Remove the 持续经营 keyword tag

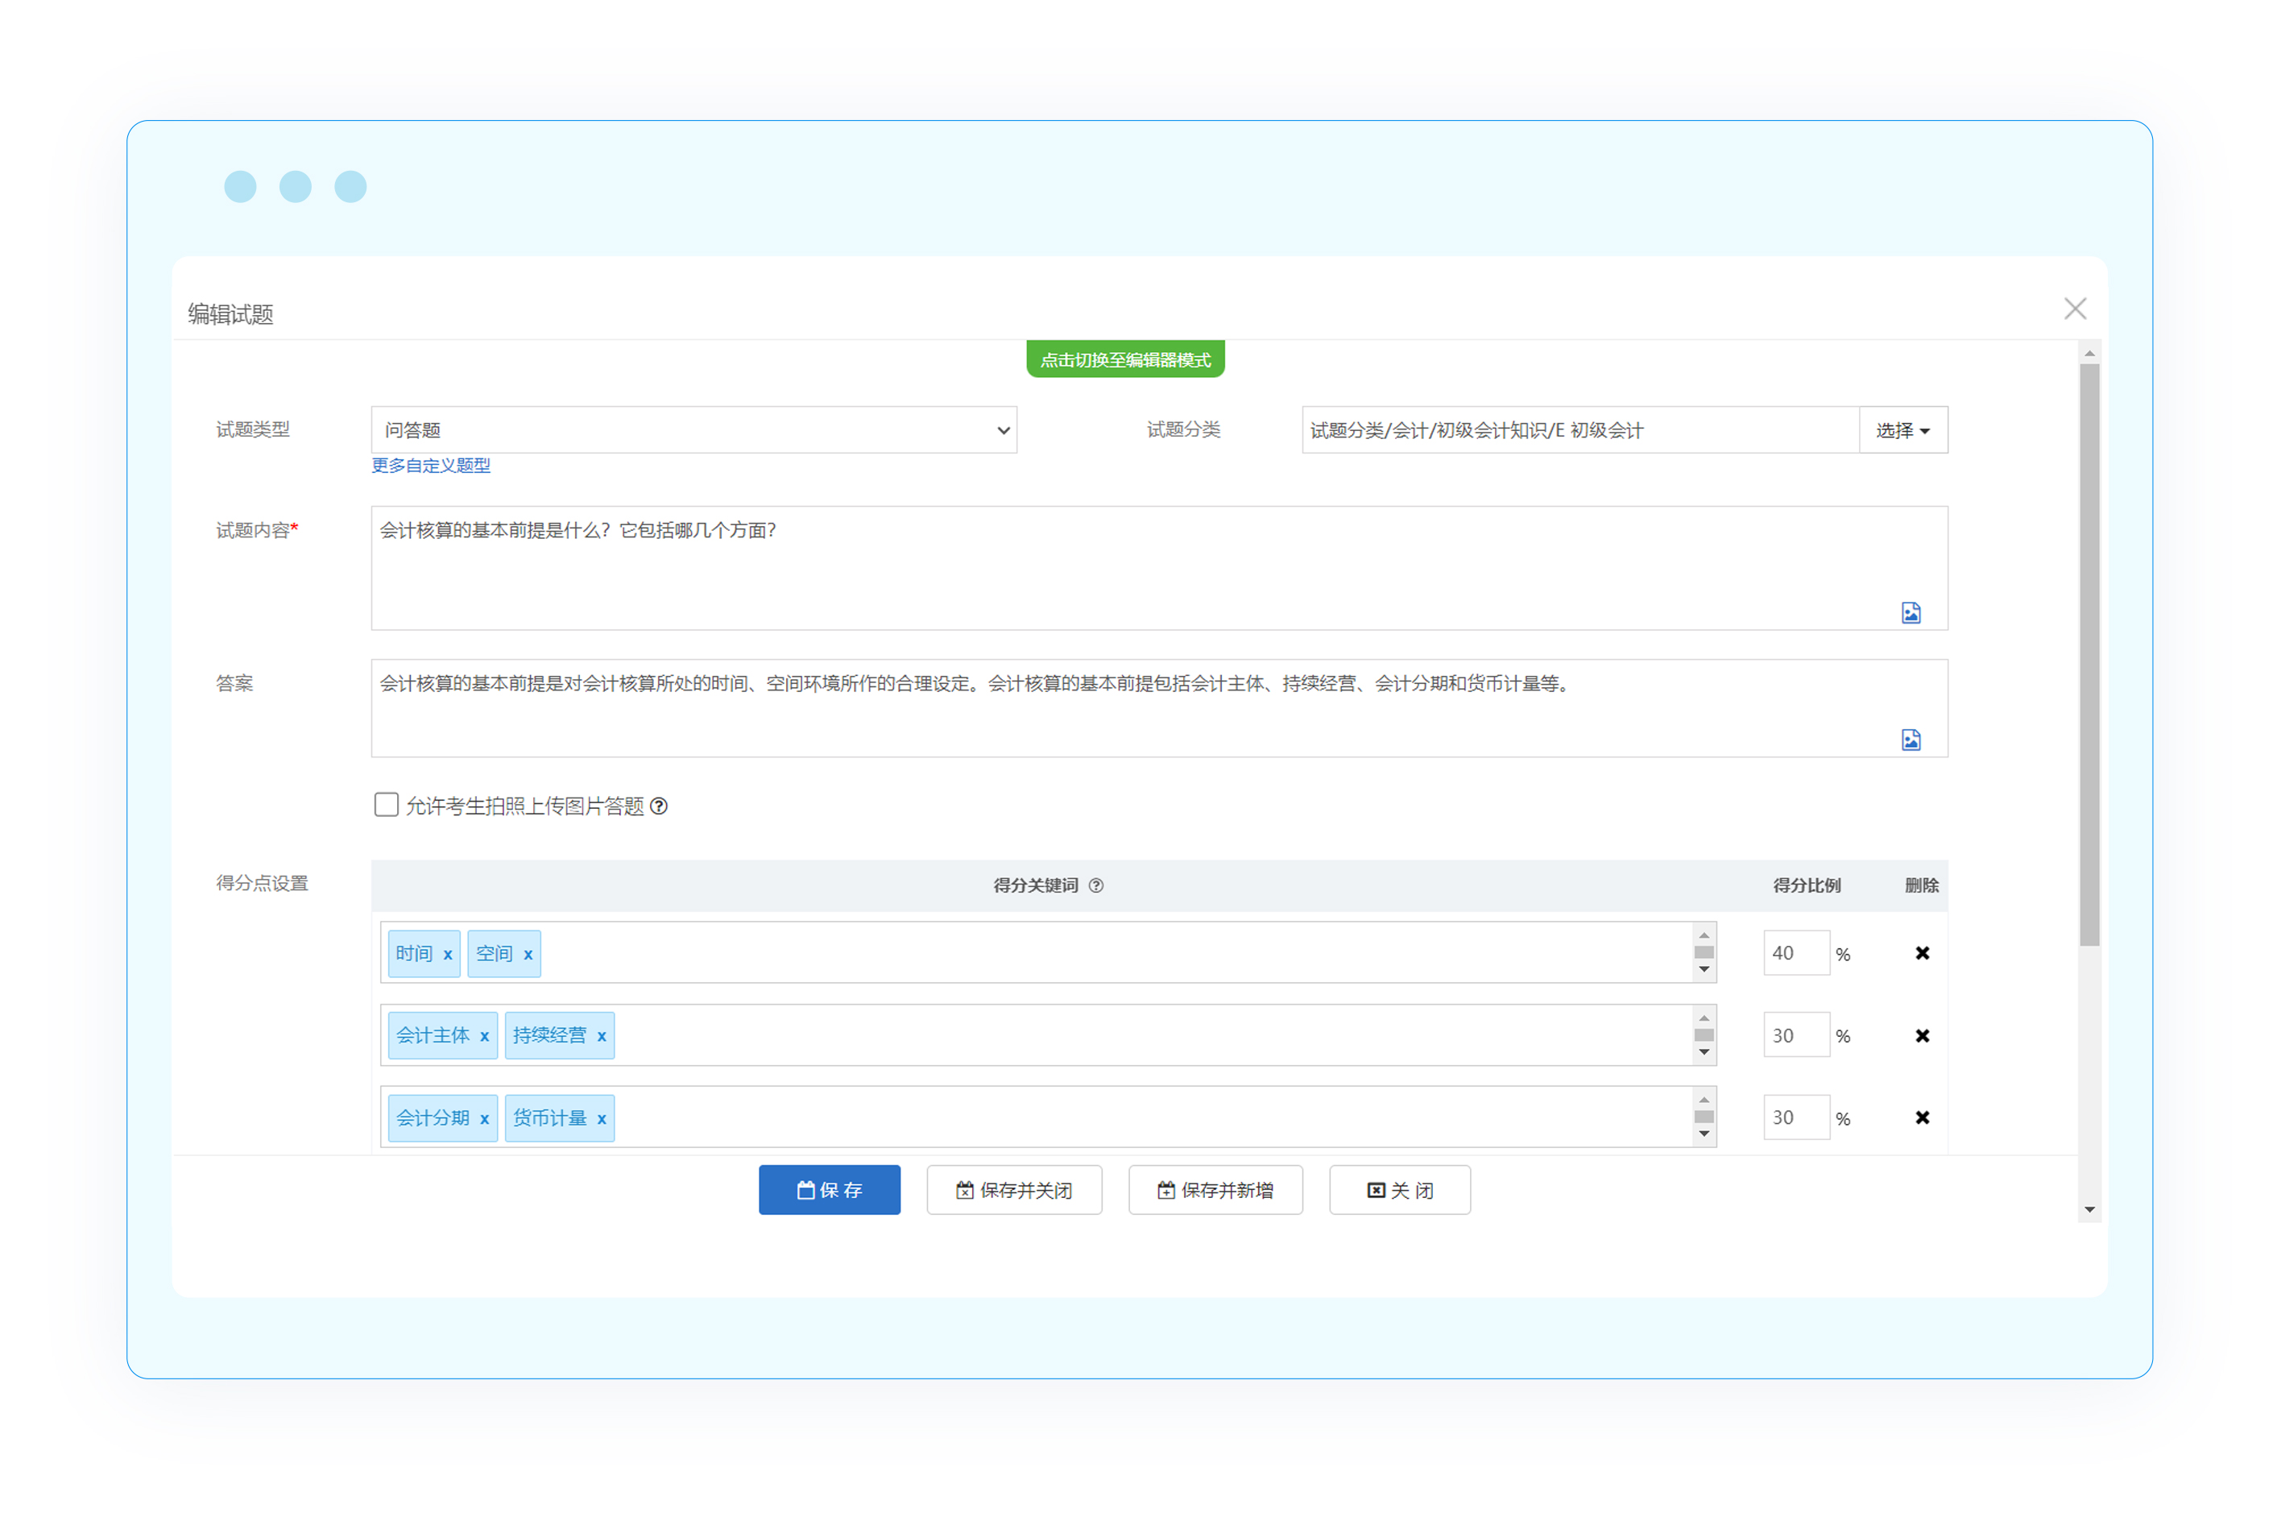coord(601,1036)
